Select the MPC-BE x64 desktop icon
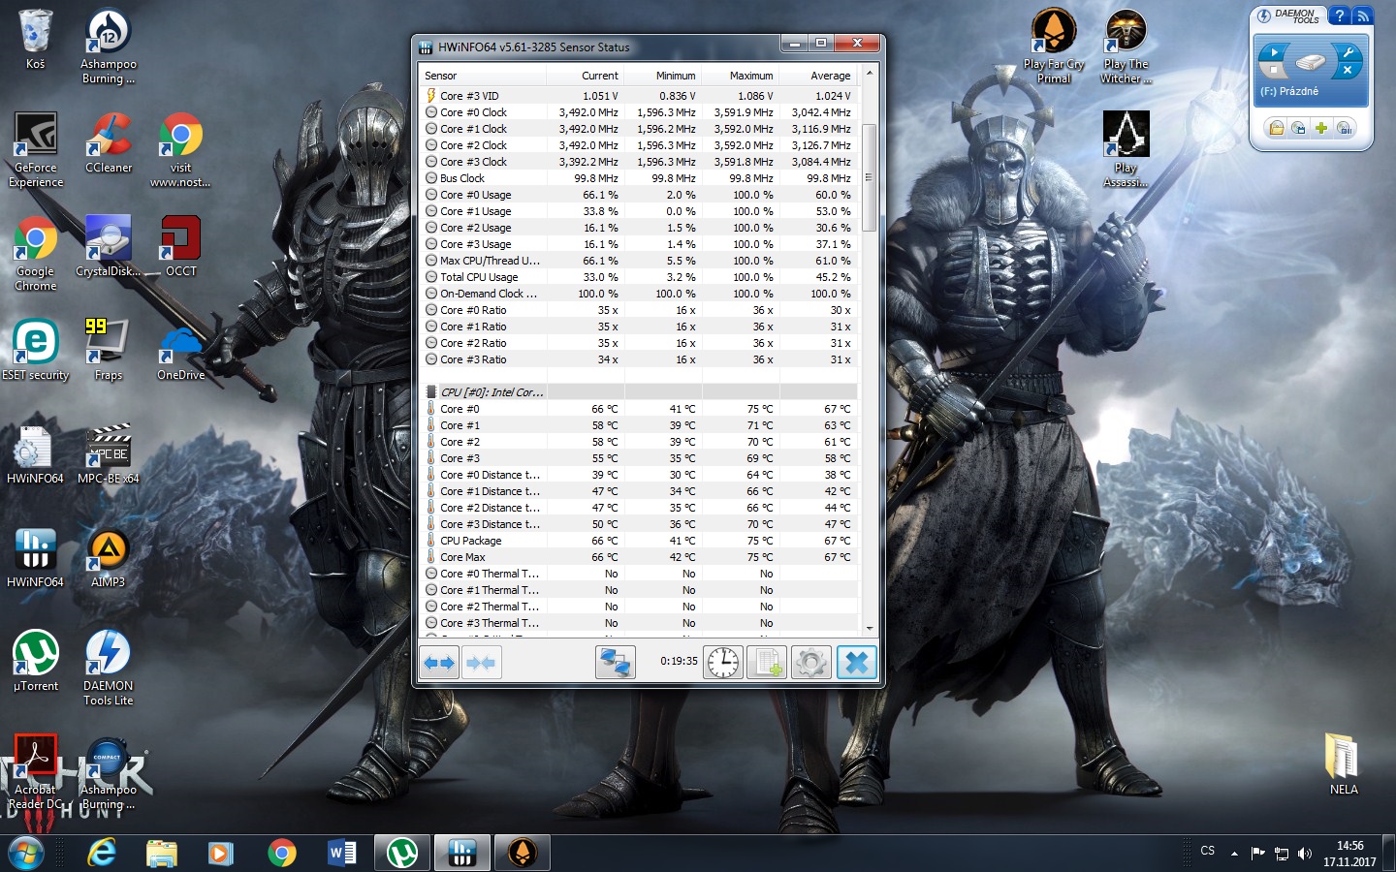The width and height of the screenshot is (1396, 872). pos(109,453)
